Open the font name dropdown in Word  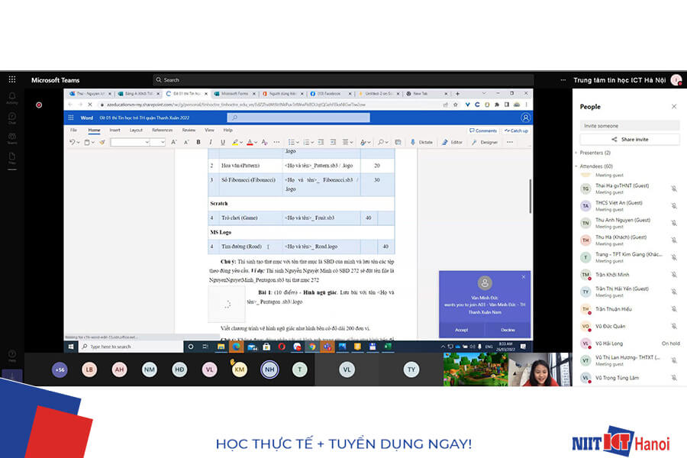tap(139, 142)
